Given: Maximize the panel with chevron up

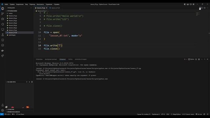Looking at the screenshot, I should point(205,59).
